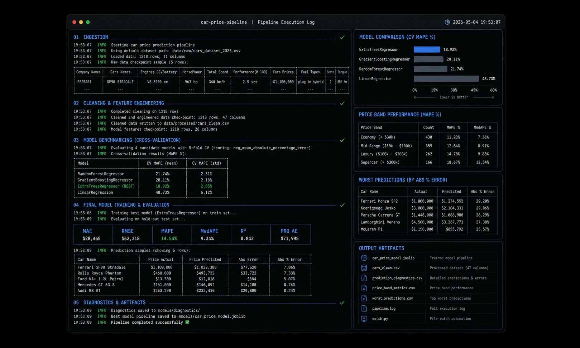
Task: Click the Model Benchmarking section checkmark
Action: coord(342,140)
